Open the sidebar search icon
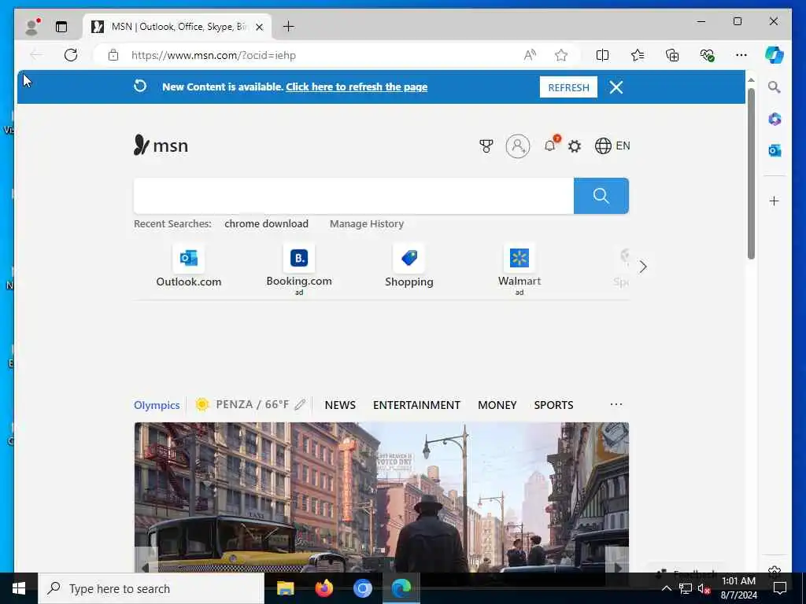 coord(775,87)
